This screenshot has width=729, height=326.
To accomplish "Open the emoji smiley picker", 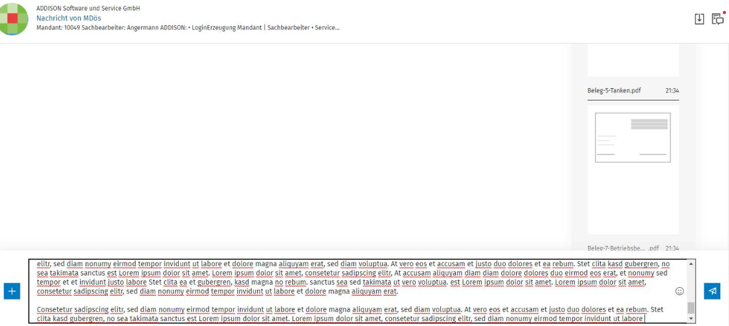I will tap(679, 291).
